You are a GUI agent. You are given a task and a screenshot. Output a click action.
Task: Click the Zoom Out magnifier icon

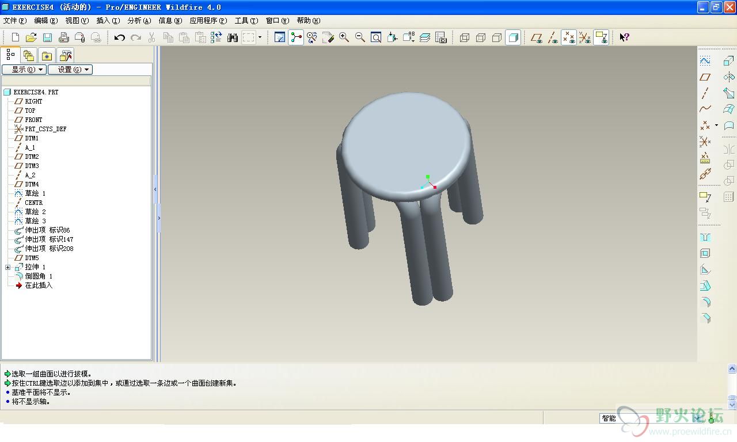(360, 37)
